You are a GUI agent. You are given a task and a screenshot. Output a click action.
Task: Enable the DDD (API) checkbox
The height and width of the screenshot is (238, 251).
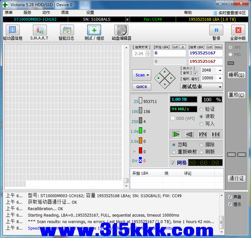click(173, 118)
